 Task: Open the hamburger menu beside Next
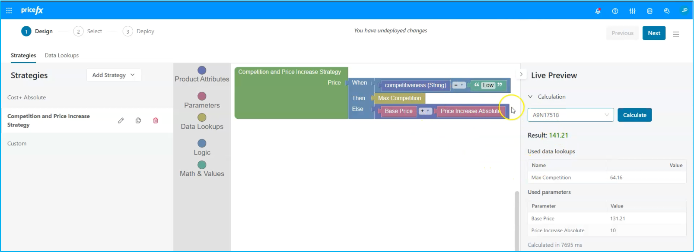[x=676, y=34]
